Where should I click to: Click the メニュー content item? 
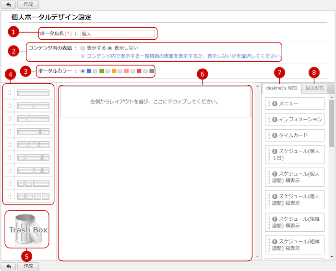click(294, 104)
